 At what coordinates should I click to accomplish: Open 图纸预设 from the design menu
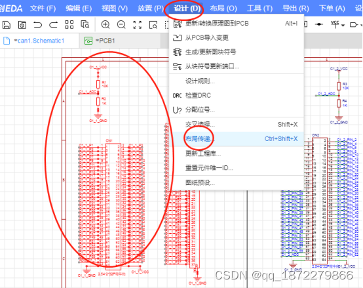click(237, 182)
